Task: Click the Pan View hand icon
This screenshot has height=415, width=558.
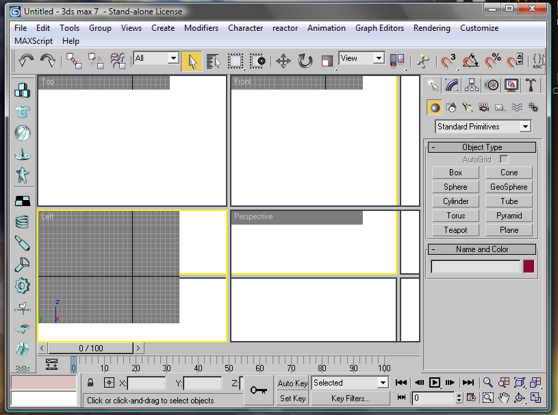Action: [x=504, y=397]
